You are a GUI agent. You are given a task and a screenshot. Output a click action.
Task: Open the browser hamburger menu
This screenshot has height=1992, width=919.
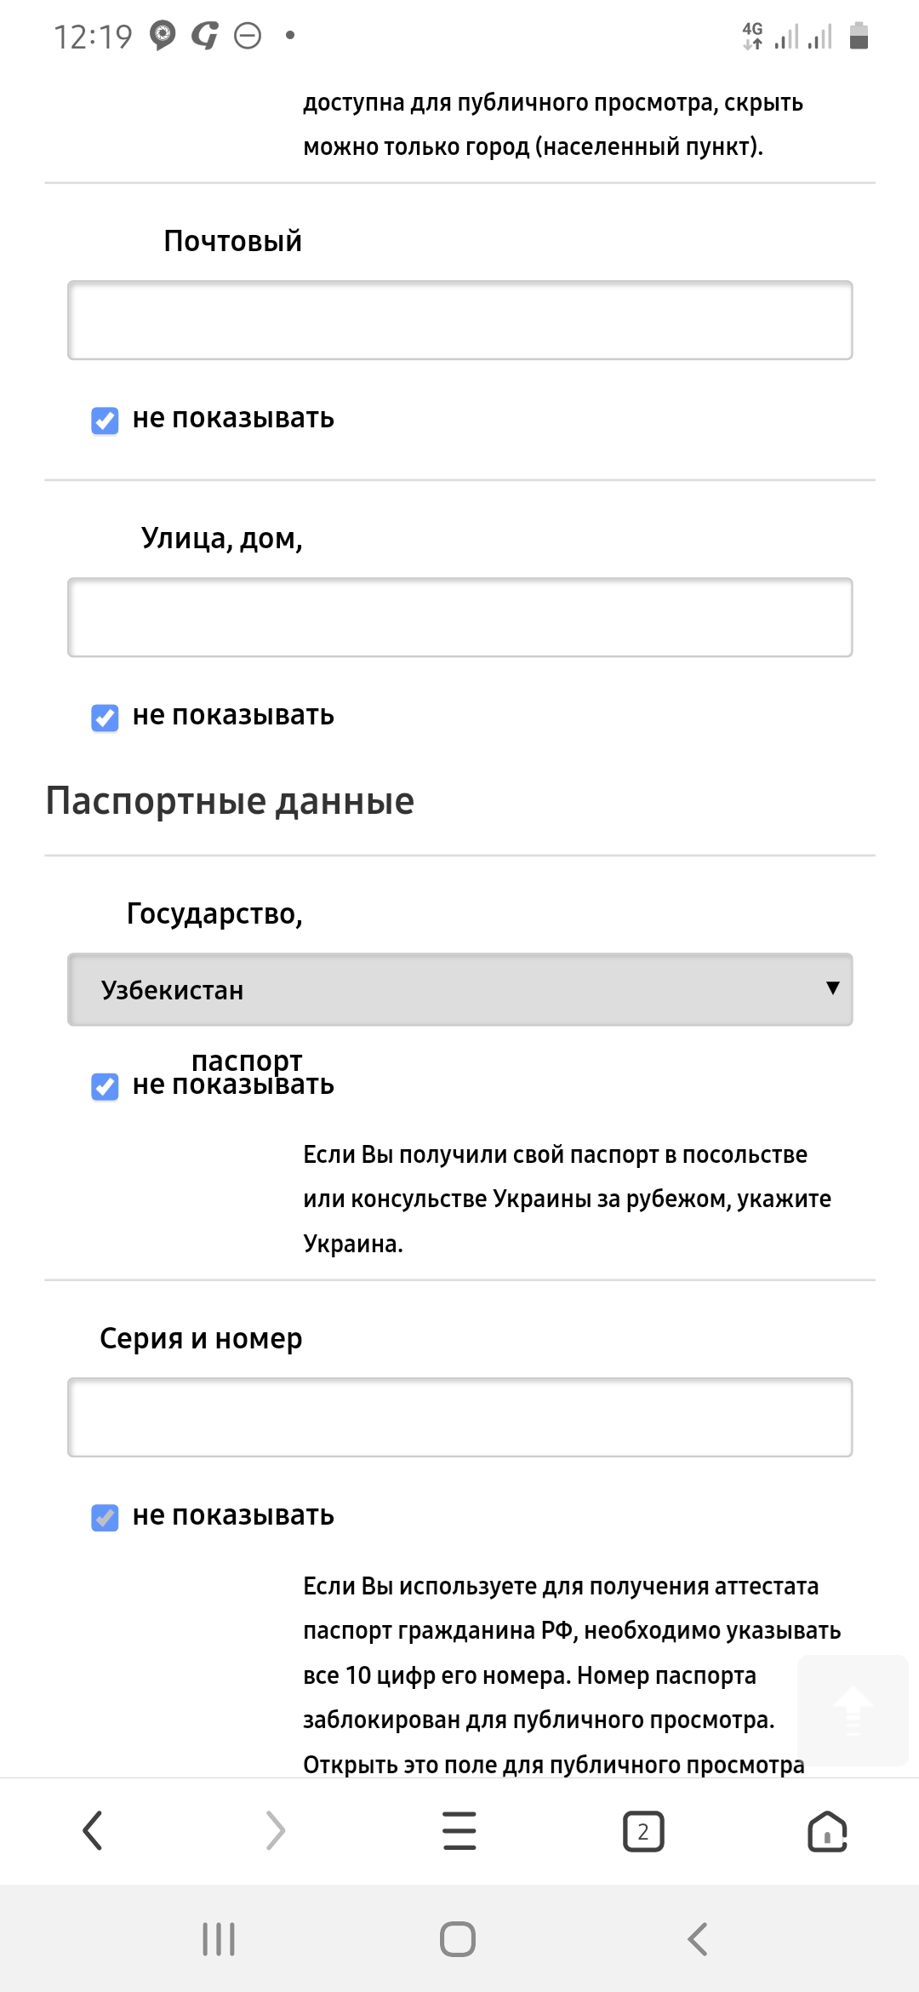[x=459, y=1830]
